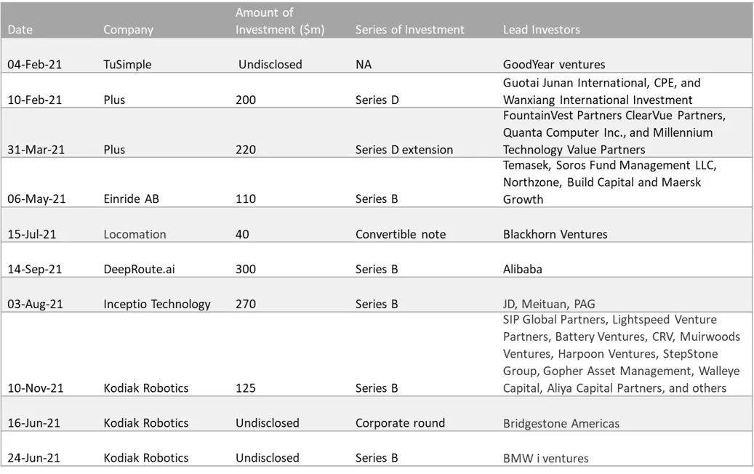754x474 pixels.
Task: Select the Lead Investors column header
Action: (541, 30)
